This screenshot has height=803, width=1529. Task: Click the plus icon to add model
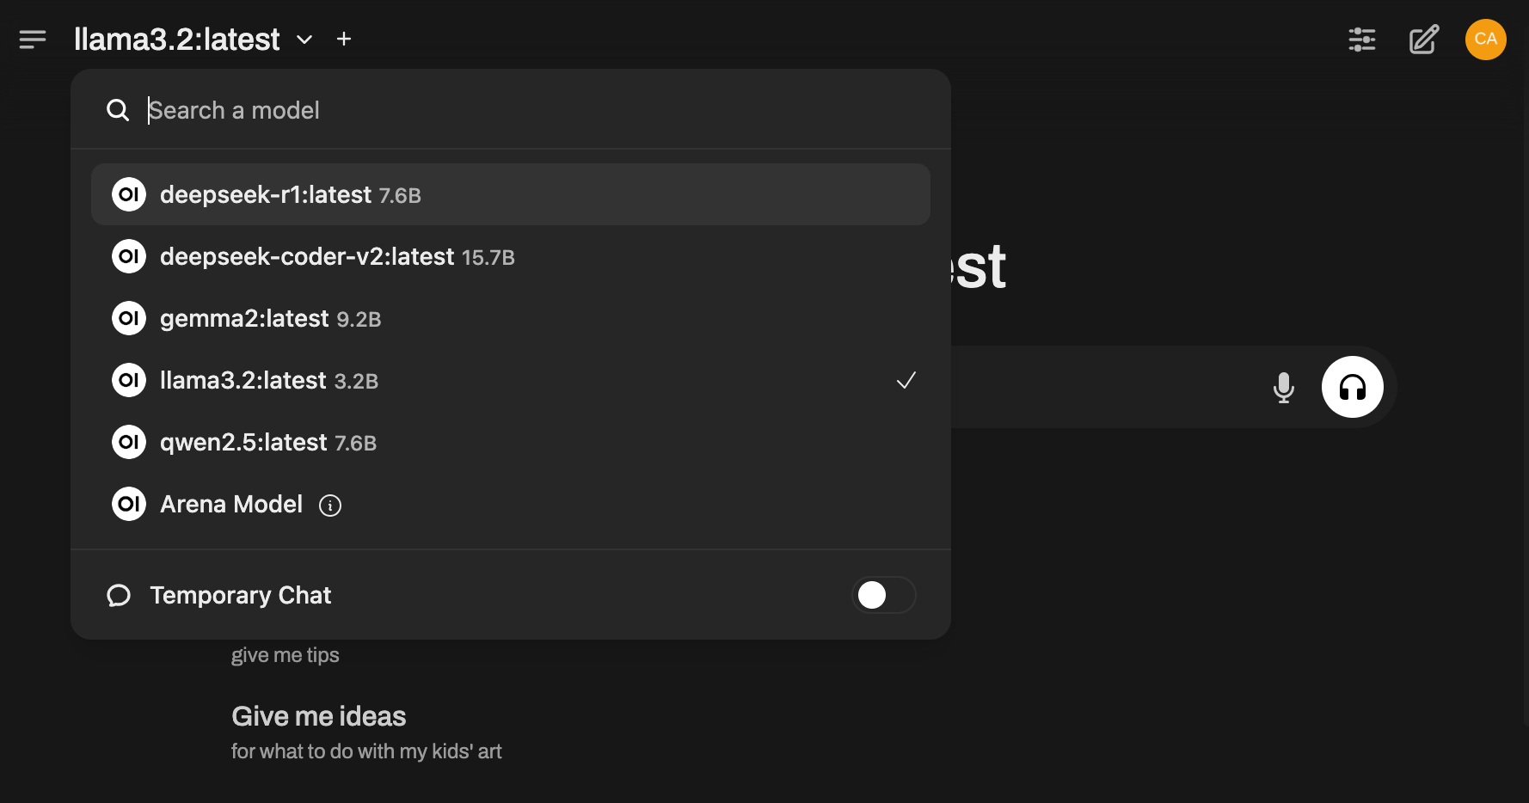(x=344, y=40)
